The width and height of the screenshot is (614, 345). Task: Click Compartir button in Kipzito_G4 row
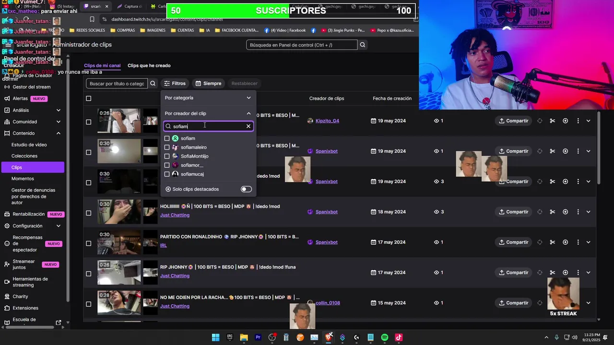point(513,121)
